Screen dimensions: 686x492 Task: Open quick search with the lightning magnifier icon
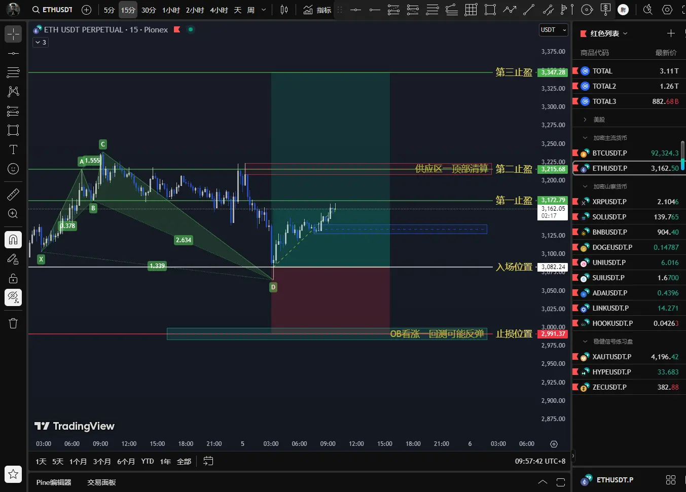(647, 10)
